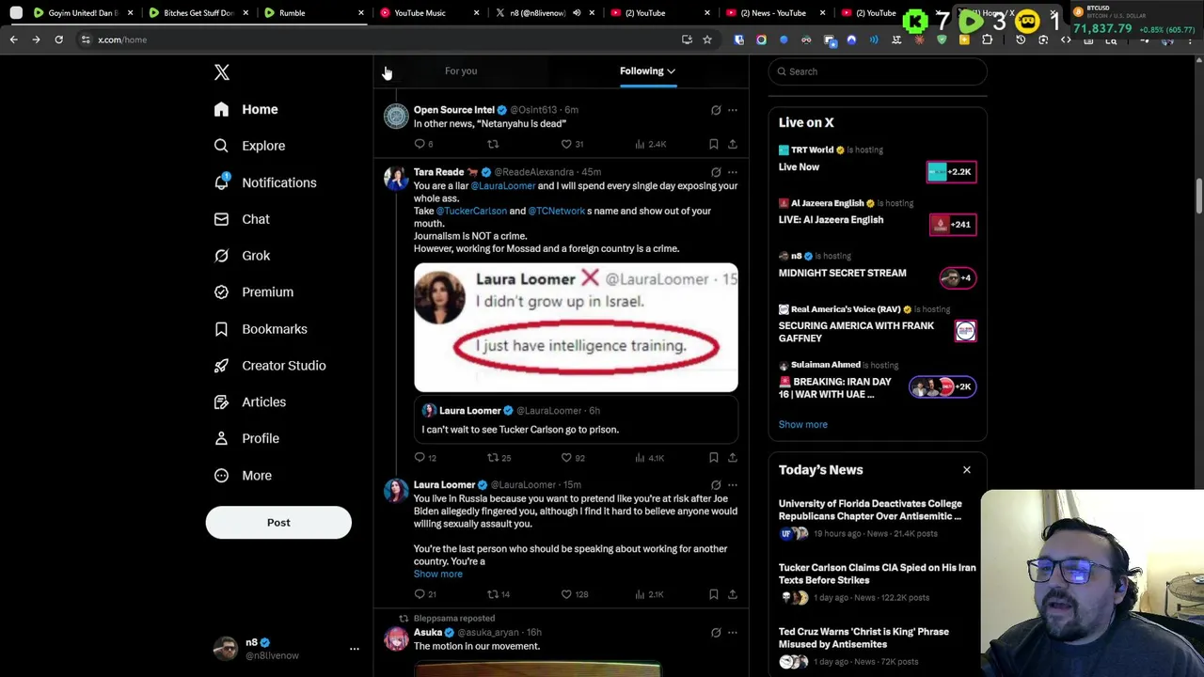Open Notifications
The width and height of the screenshot is (1204, 677).
(264, 182)
